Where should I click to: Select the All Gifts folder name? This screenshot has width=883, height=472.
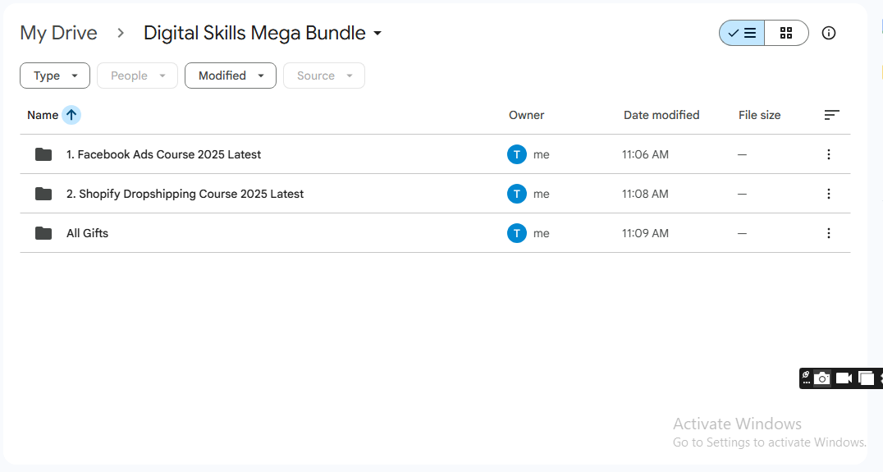coord(87,233)
